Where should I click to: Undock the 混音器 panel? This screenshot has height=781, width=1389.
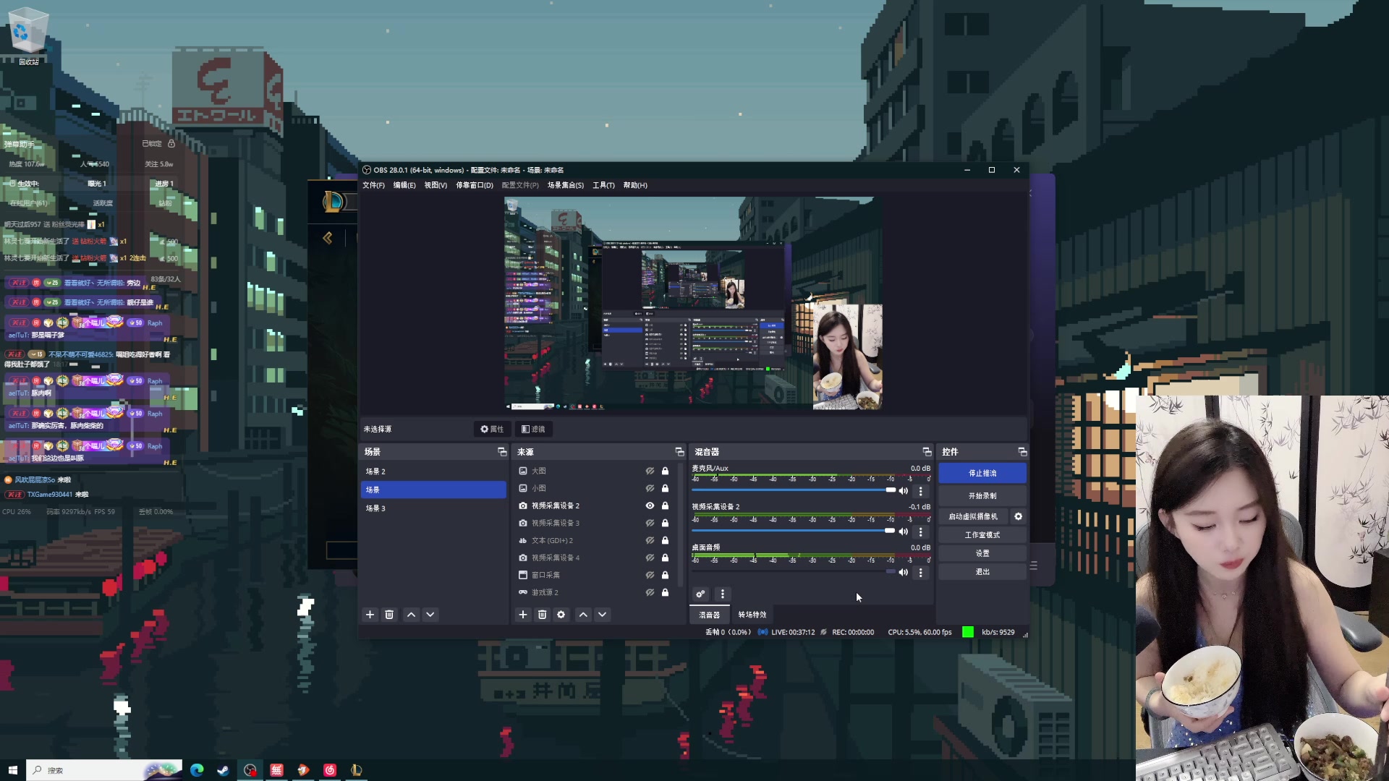click(927, 451)
